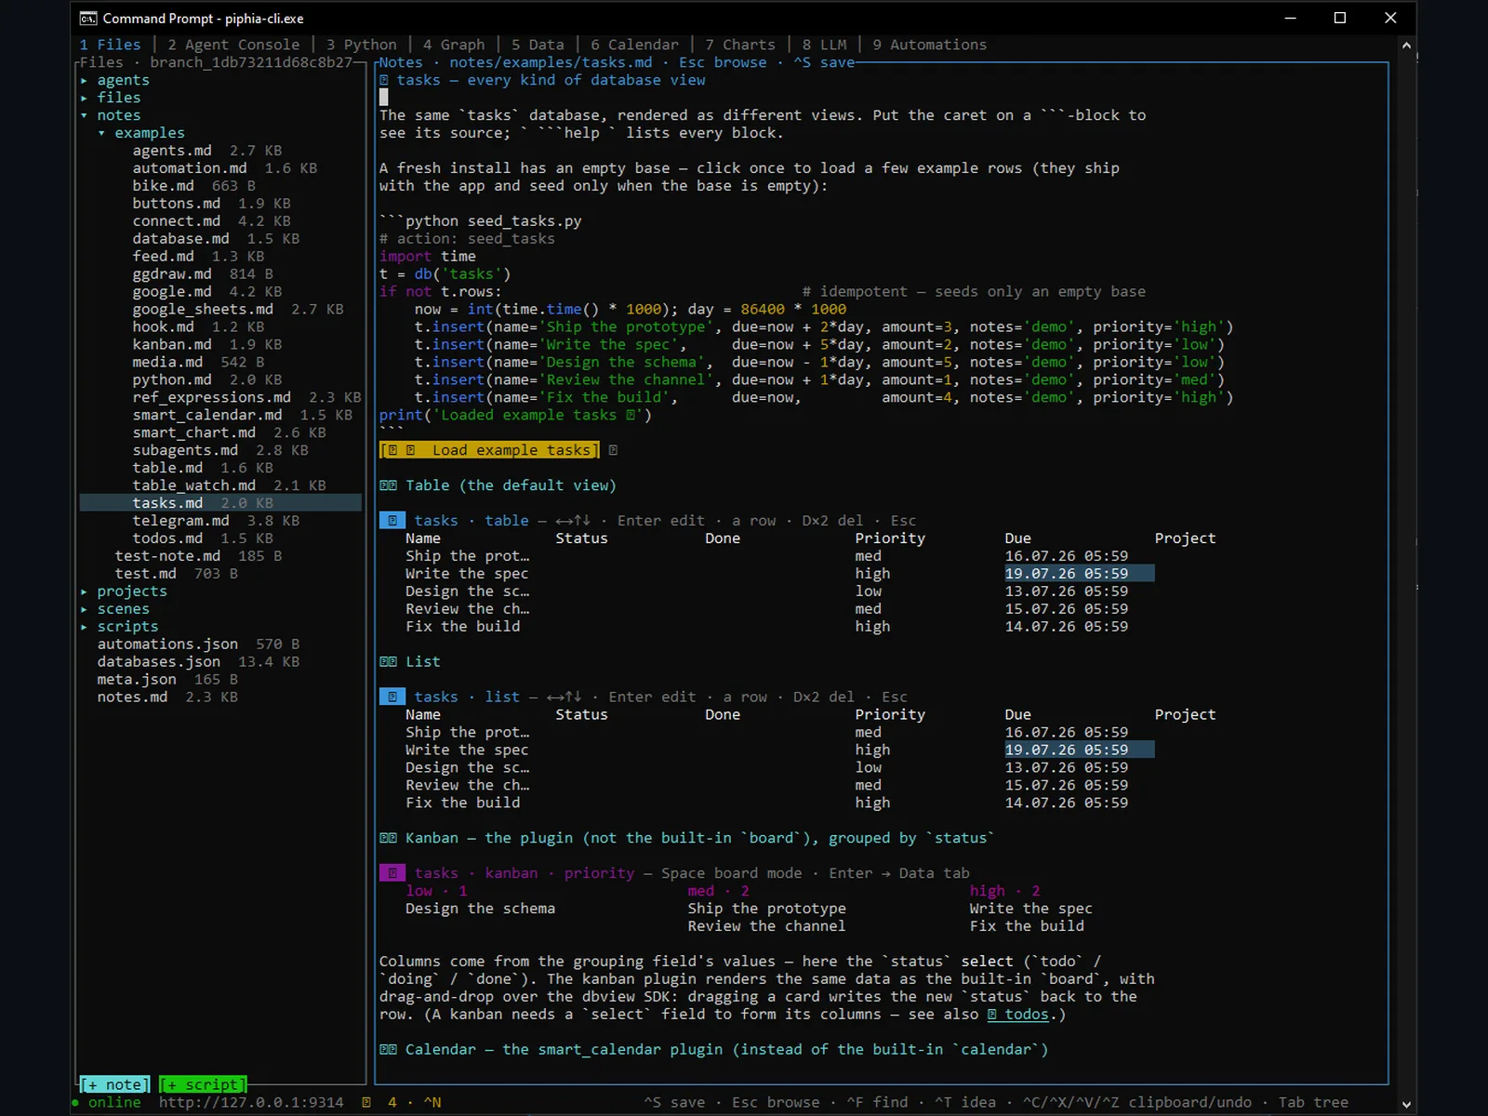Expand the scenes folder
This screenshot has width=1488, height=1116.
[84, 609]
